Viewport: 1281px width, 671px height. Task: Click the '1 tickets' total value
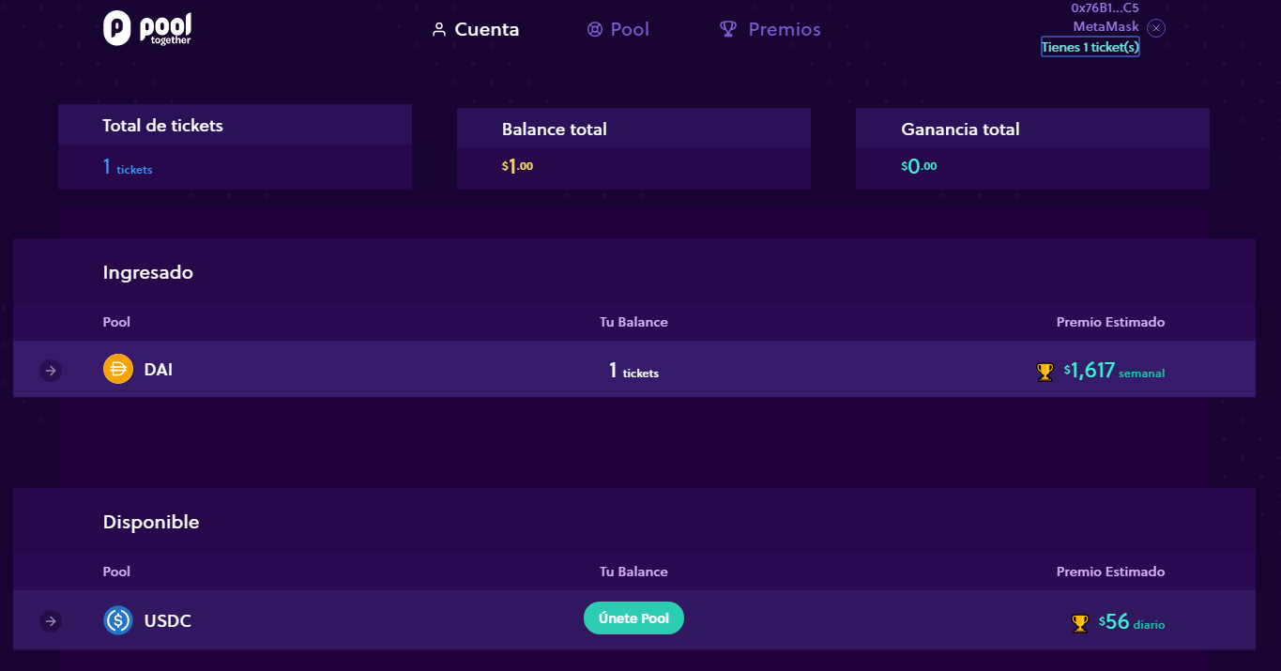(x=128, y=167)
